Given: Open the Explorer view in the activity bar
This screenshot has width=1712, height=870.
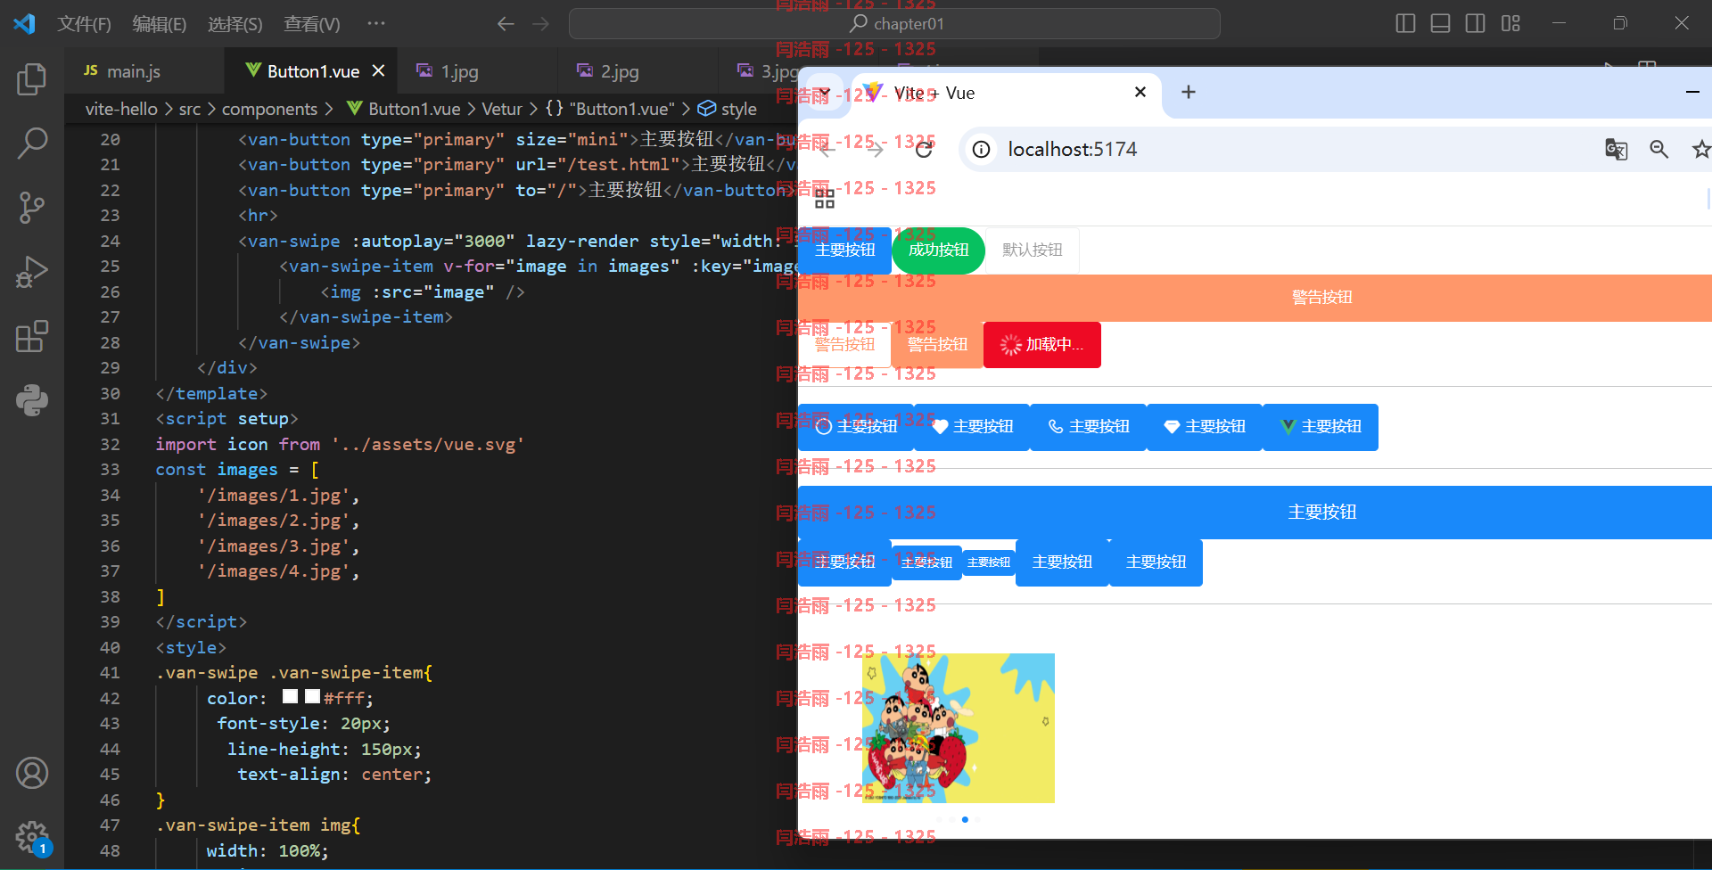Looking at the screenshot, I should (32, 79).
